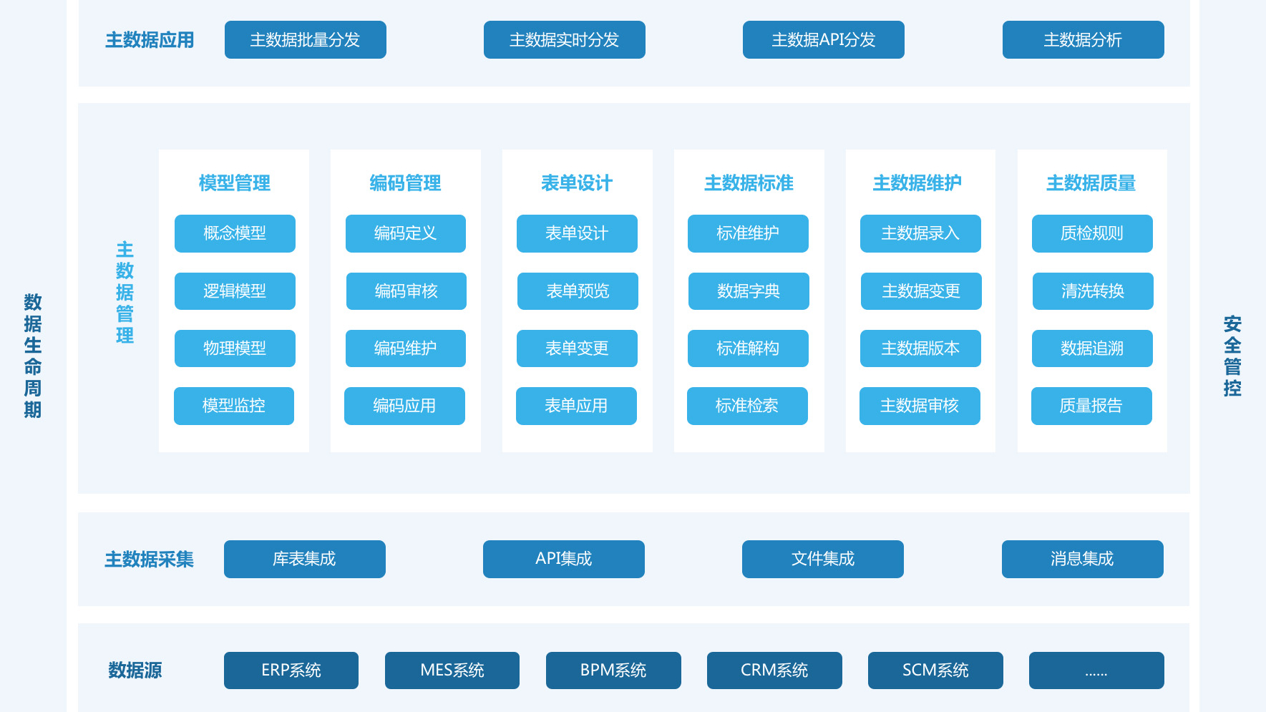Viewport: 1266px width, 712px height.
Task: Open 物理模型
Action: 235,348
